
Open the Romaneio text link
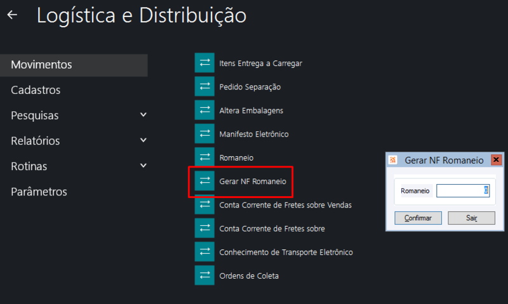point(236,157)
